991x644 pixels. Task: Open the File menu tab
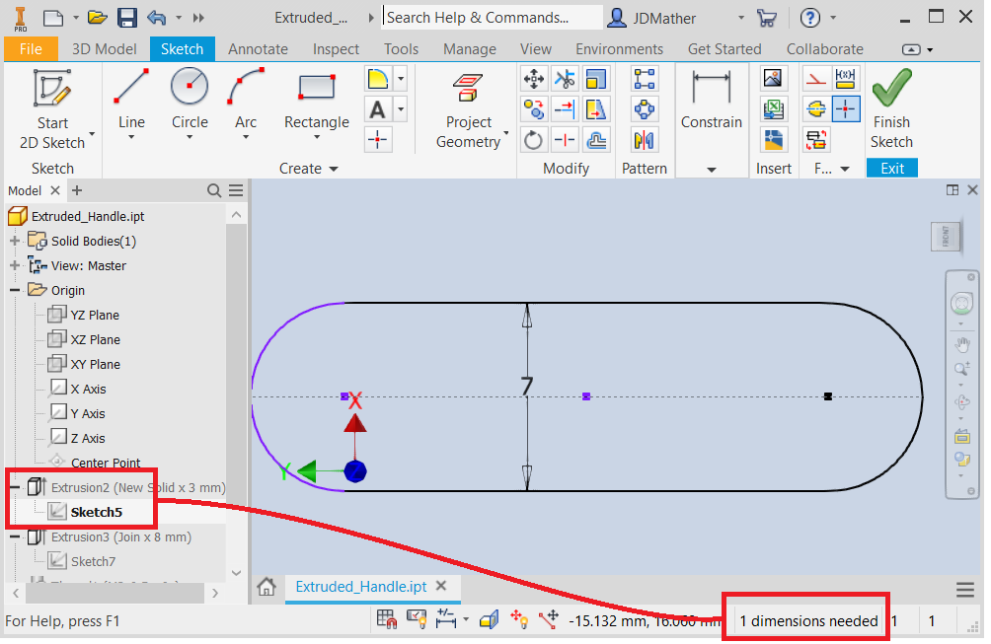coord(31,48)
